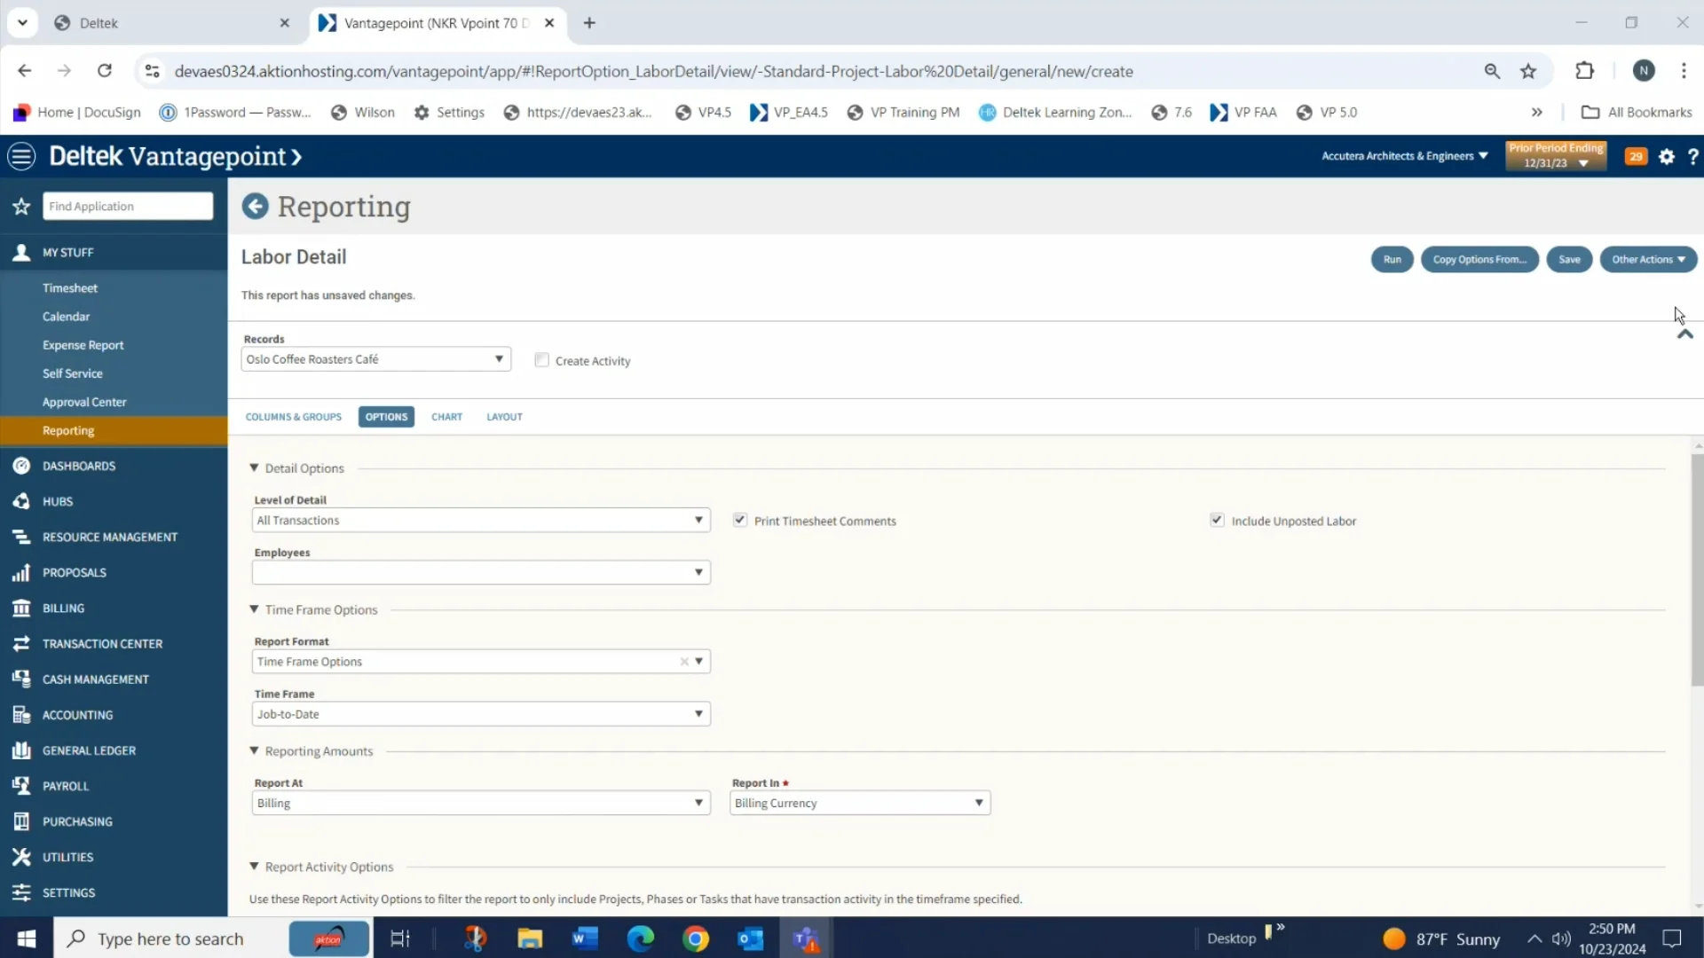Image resolution: width=1704 pixels, height=958 pixels.
Task: Open the hamburger navigation menu icon
Action: [21, 157]
